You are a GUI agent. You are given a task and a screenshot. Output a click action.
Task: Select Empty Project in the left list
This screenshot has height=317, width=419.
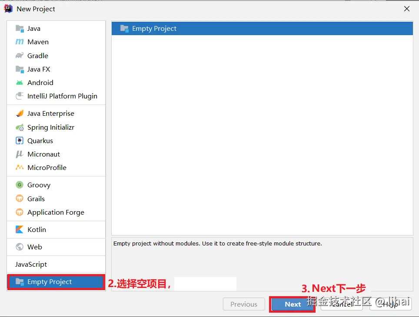click(x=56, y=282)
